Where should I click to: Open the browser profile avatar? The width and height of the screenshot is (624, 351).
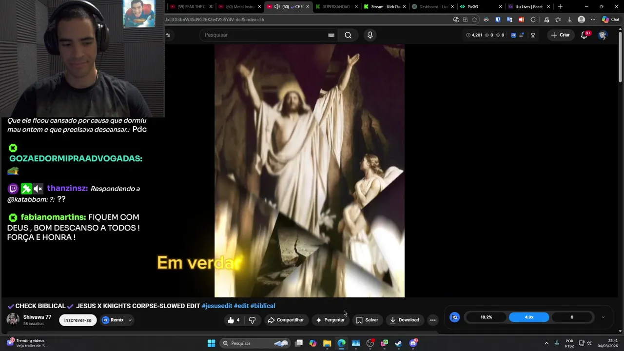pos(581,19)
